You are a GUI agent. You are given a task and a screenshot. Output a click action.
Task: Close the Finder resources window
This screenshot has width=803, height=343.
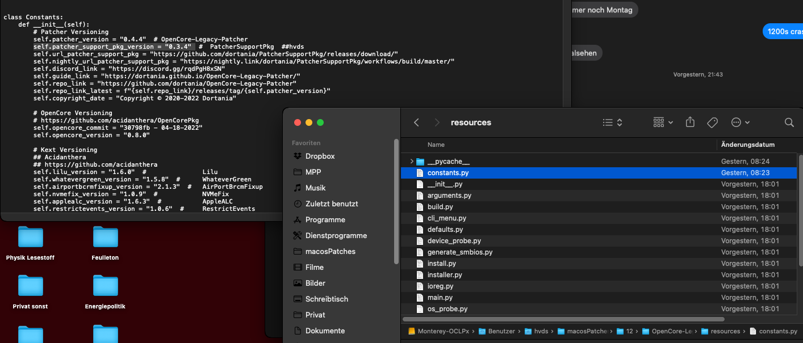pyautogui.click(x=298, y=122)
